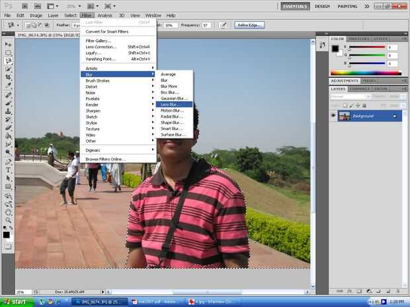
Task: Click the Refine Edge button
Action: click(x=249, y=25)
